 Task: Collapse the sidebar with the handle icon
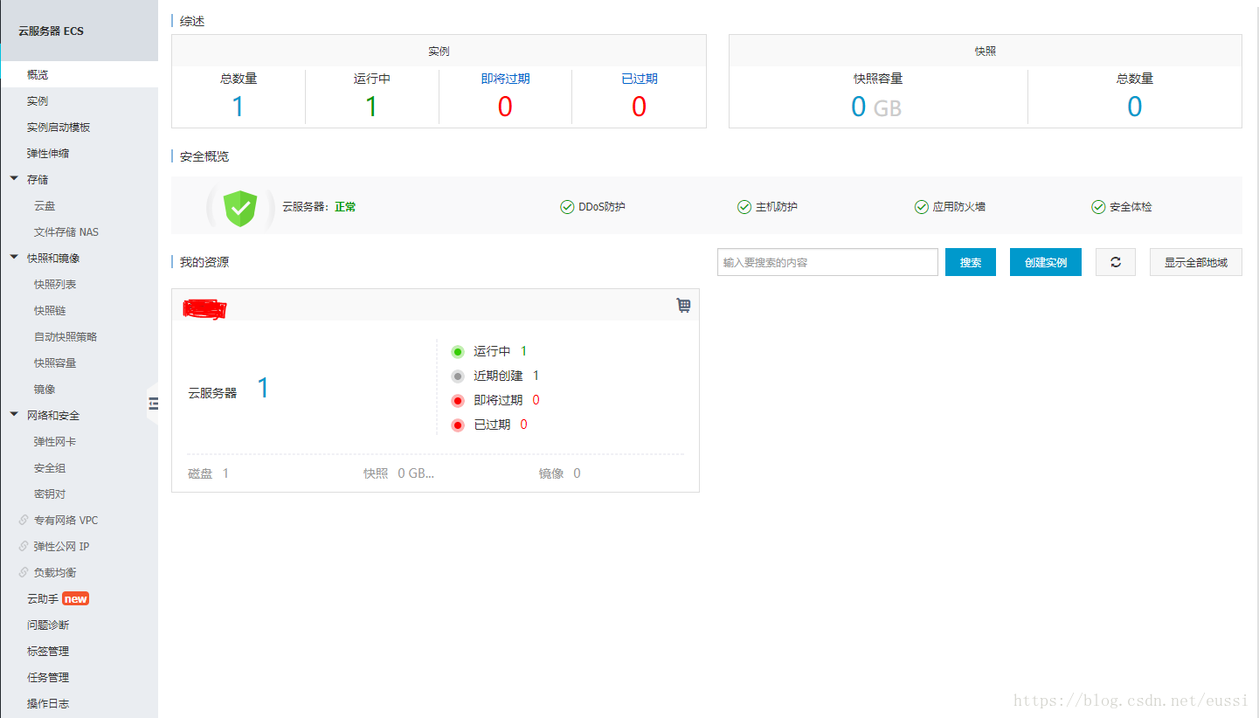coord(153,403)
